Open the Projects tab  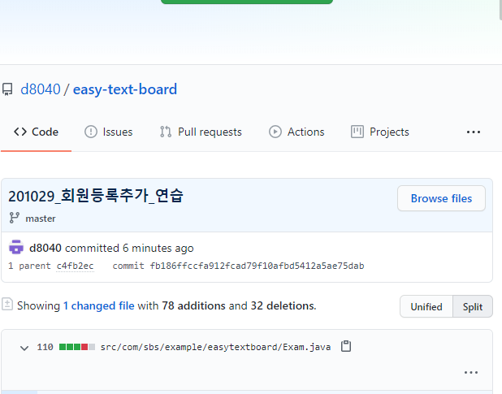(380, 132)
